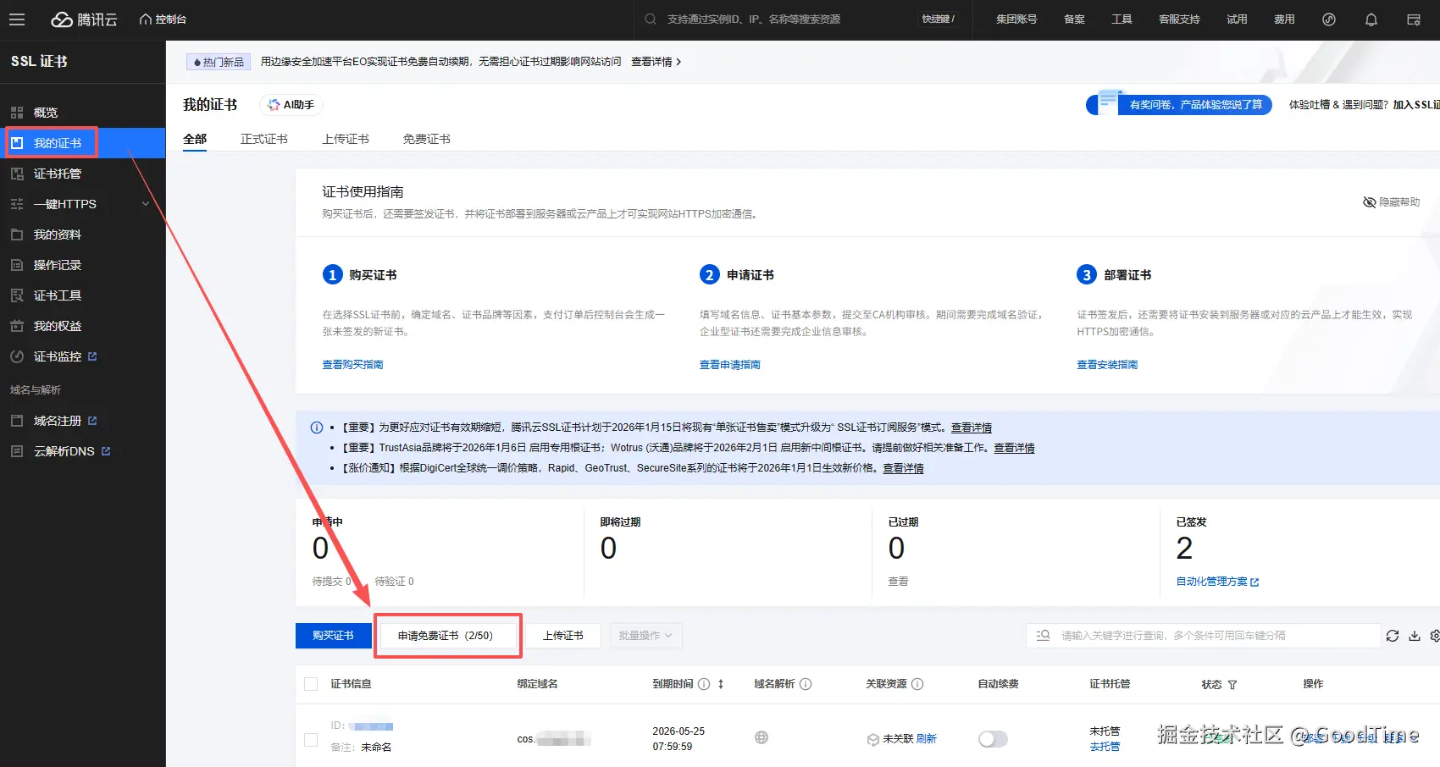Click the window settings icon at top right
The width and height of the screenshot is (1440, 767).
point(1414,19)
